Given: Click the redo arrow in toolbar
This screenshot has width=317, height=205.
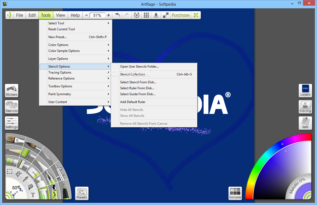Looking at the screenshot, I should tap(127, 15).
